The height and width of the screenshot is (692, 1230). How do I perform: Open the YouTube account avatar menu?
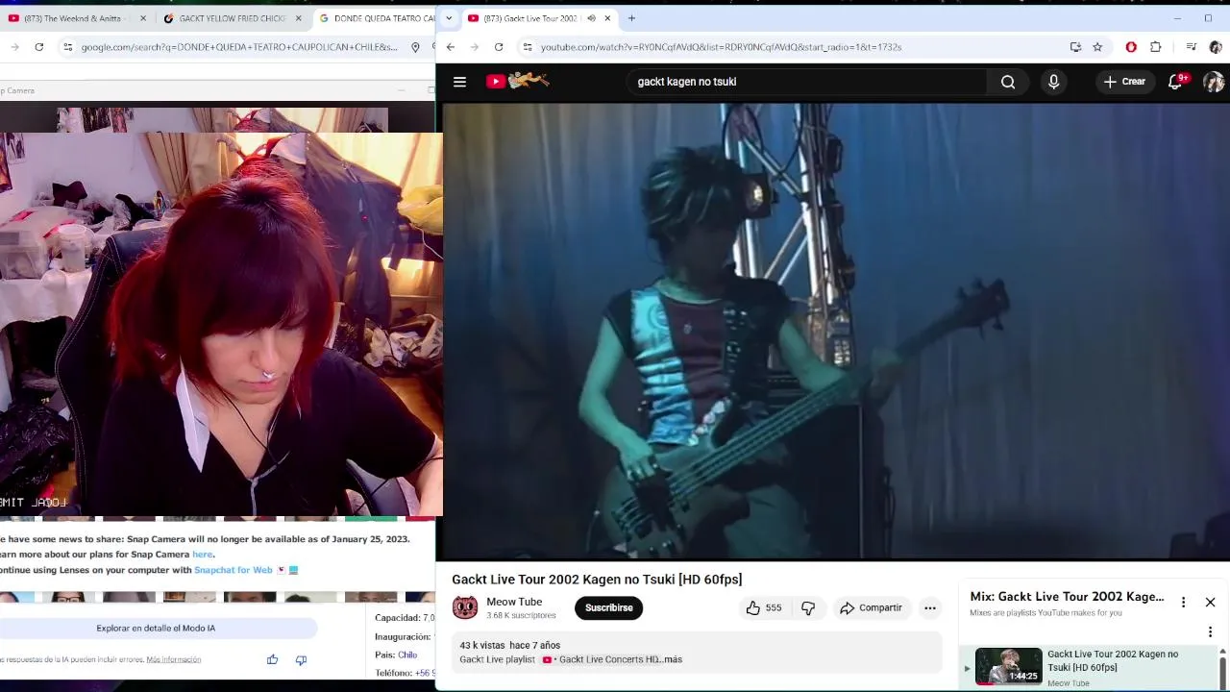[x=1214, y=82]
